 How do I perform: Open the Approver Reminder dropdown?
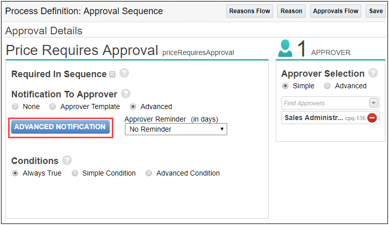[176, 129]
